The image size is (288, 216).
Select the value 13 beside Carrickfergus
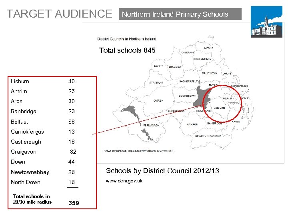click(72, 132)
